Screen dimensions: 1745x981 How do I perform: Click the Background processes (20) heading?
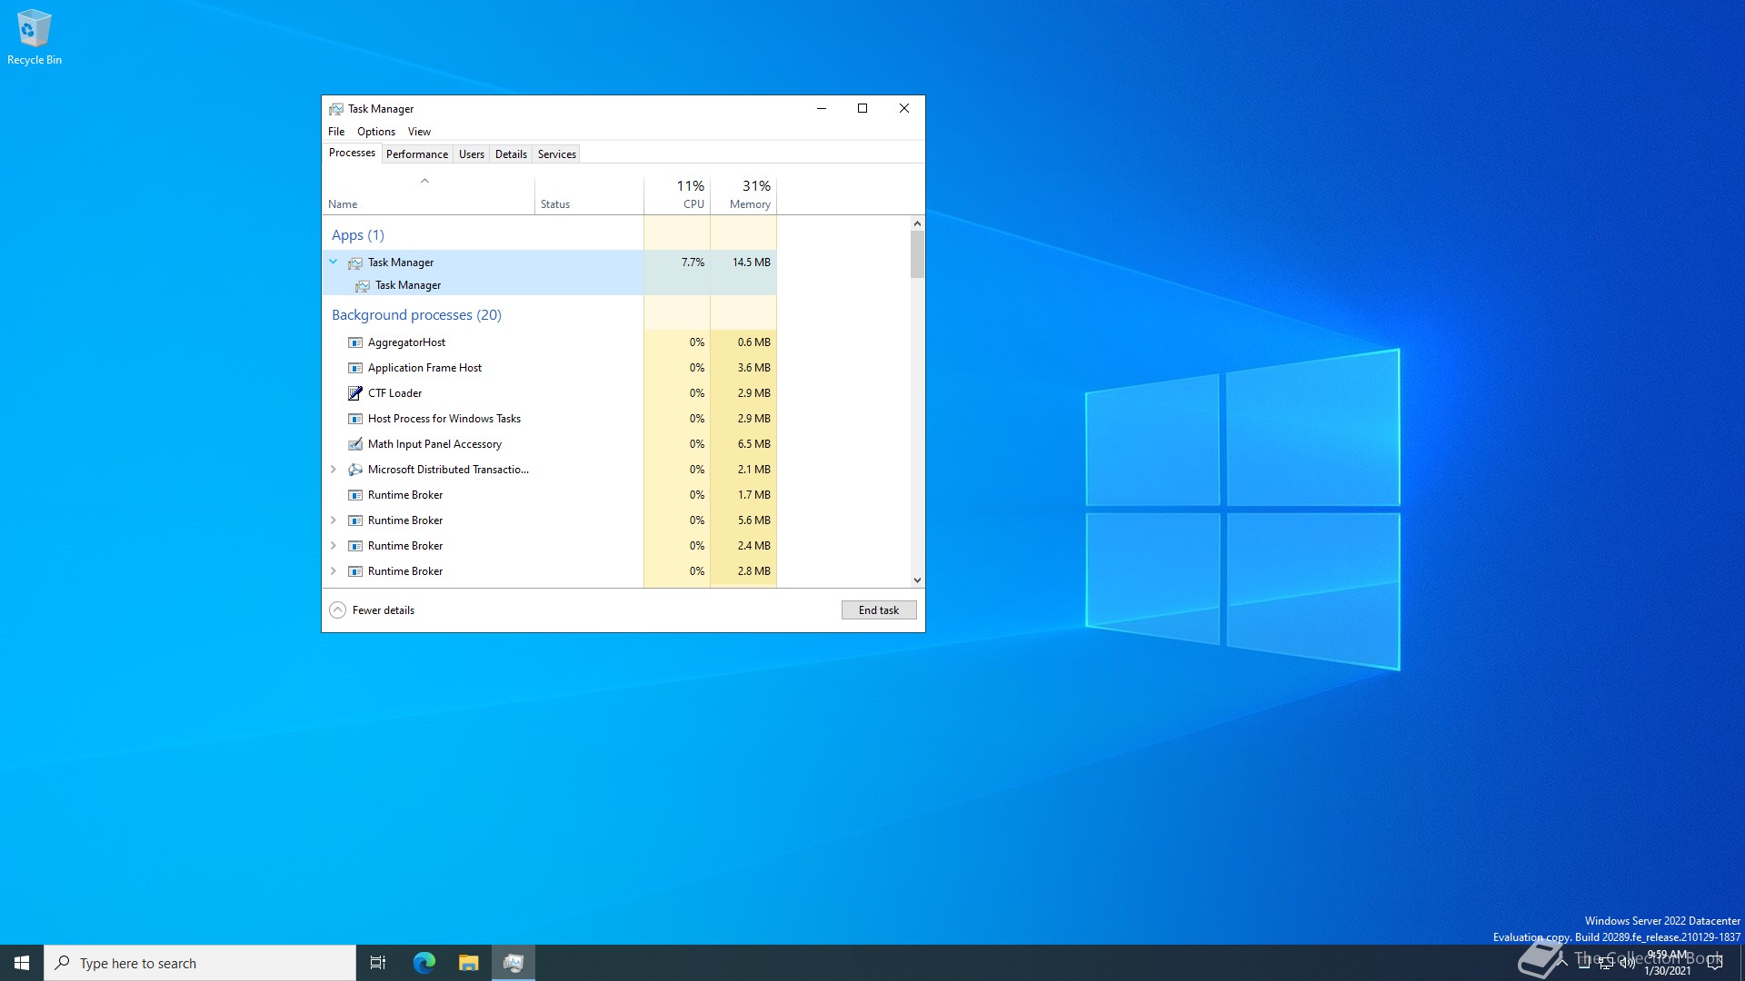point(416,315)
